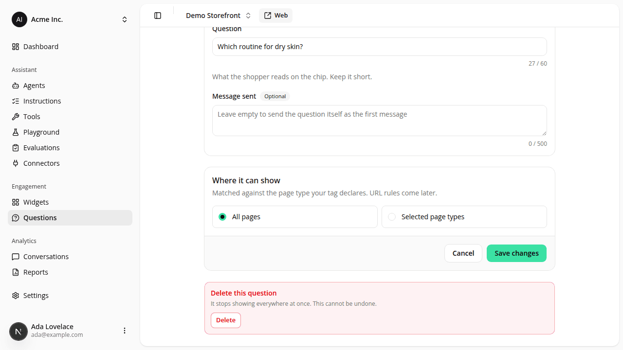Click the Cancel button
This screenshot has height=350, width=623.
point(463,253)
